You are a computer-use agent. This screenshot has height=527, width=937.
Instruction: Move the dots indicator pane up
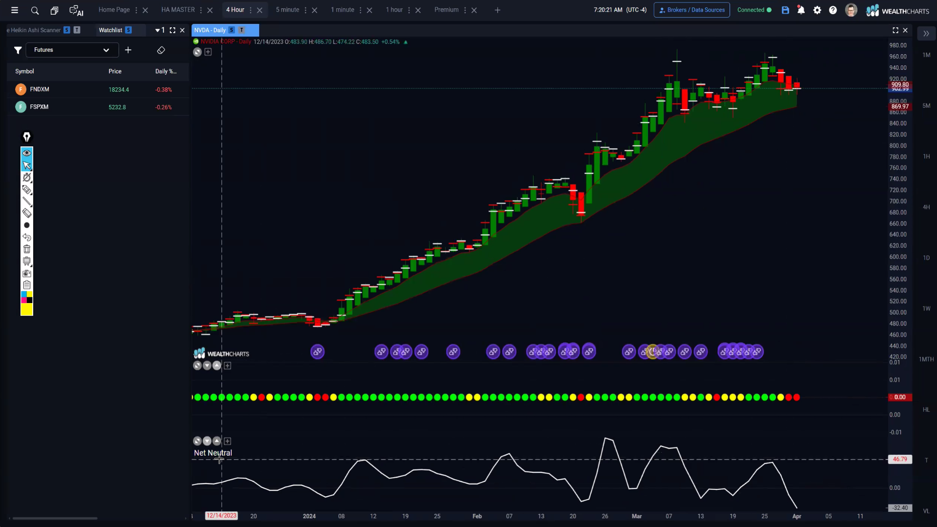tap(217, 365)
